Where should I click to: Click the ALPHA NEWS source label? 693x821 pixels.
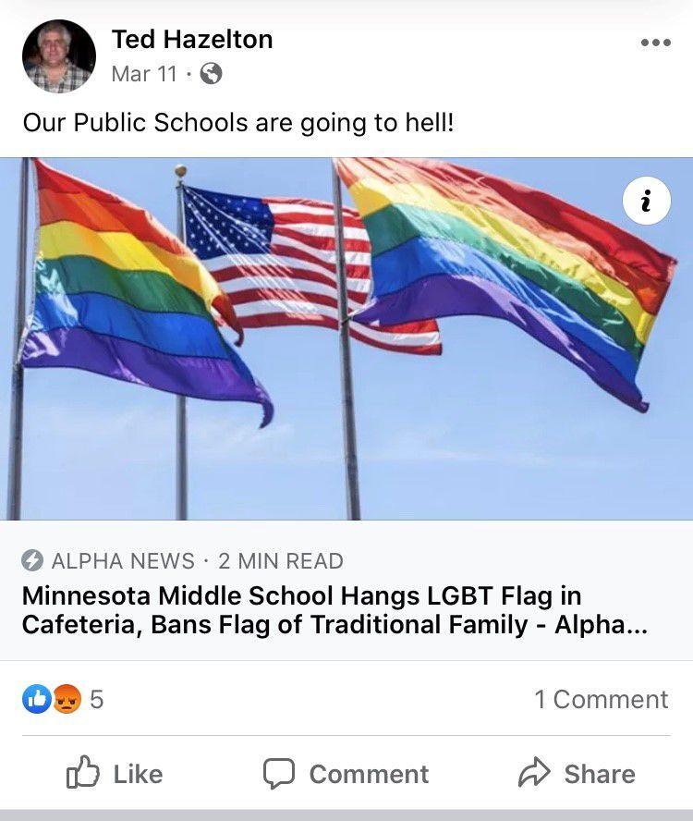(123, 561)
